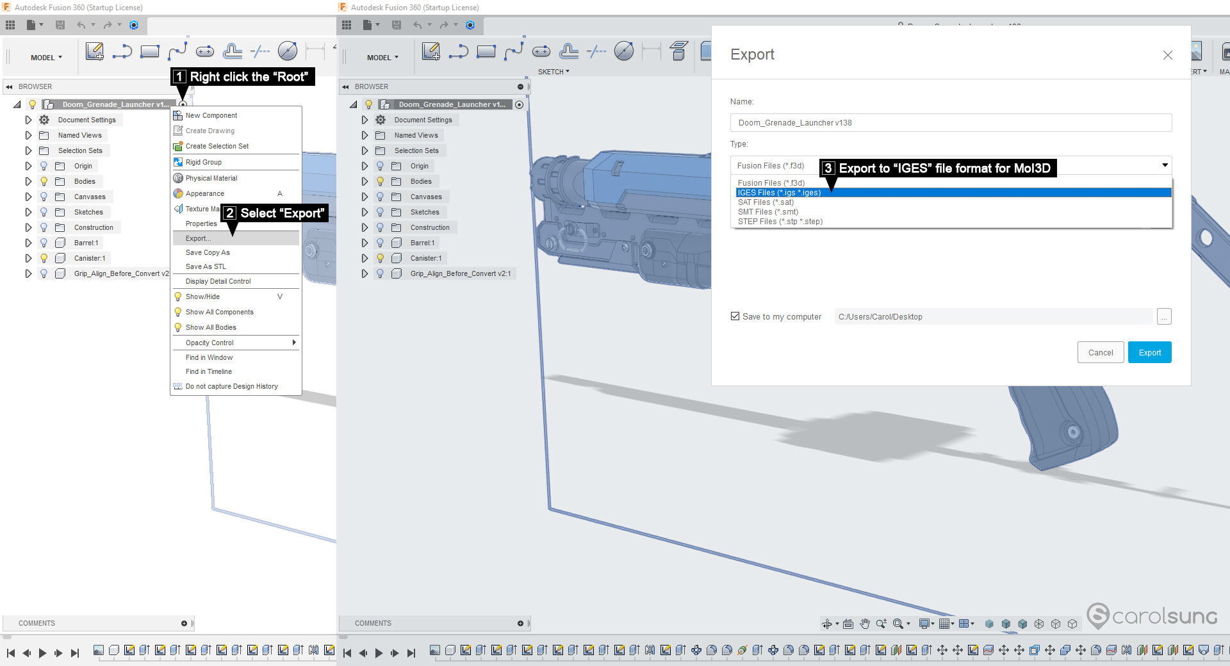This screenshot has height=666, width=1230.
Task: Select New Component menu entry
Action: (x=236, y=115)
